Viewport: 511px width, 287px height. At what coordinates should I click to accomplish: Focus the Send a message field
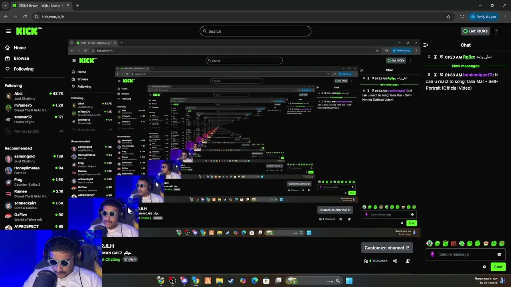click(465, 254)
